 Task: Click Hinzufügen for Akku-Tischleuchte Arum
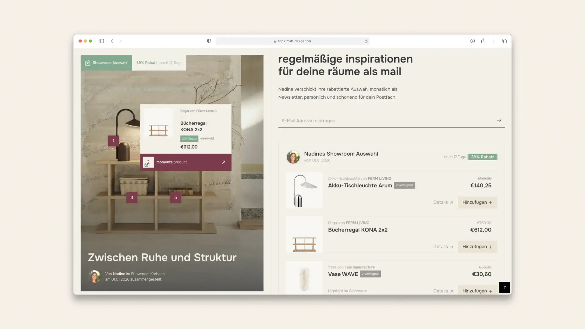pyautogui.click(x=477, y=202)
